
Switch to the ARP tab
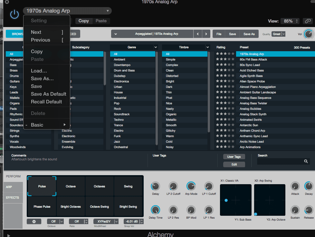coord(13,187)
